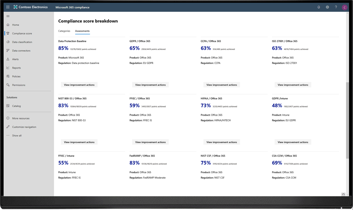Image resolution: width=353 pixels, height=210 pixels.
Task: Open the Permissions page
Action: (x=19, y=85)
